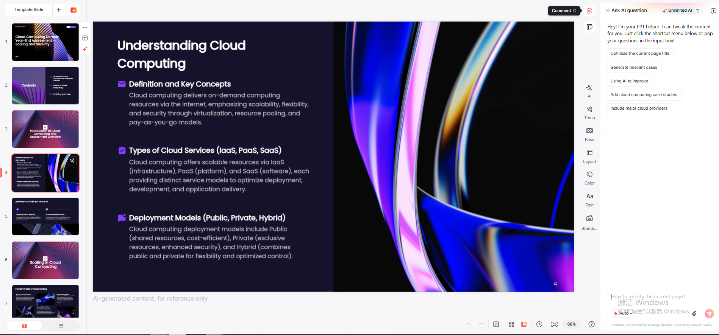Click 'Include major cloud providers' suggestion
719x335 pixels.
point(639,109)
